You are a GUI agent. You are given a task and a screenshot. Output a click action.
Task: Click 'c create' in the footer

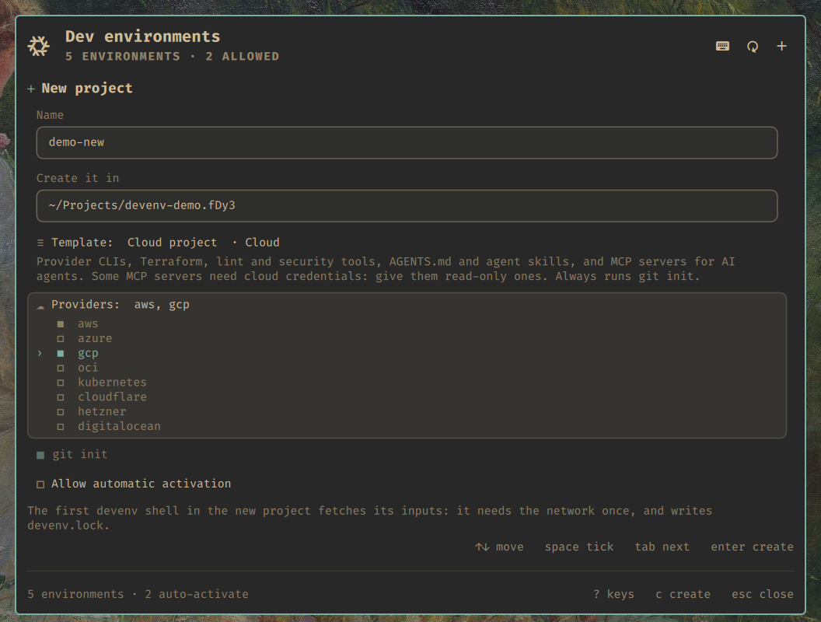pyautogui.click(x=683, y=594)
